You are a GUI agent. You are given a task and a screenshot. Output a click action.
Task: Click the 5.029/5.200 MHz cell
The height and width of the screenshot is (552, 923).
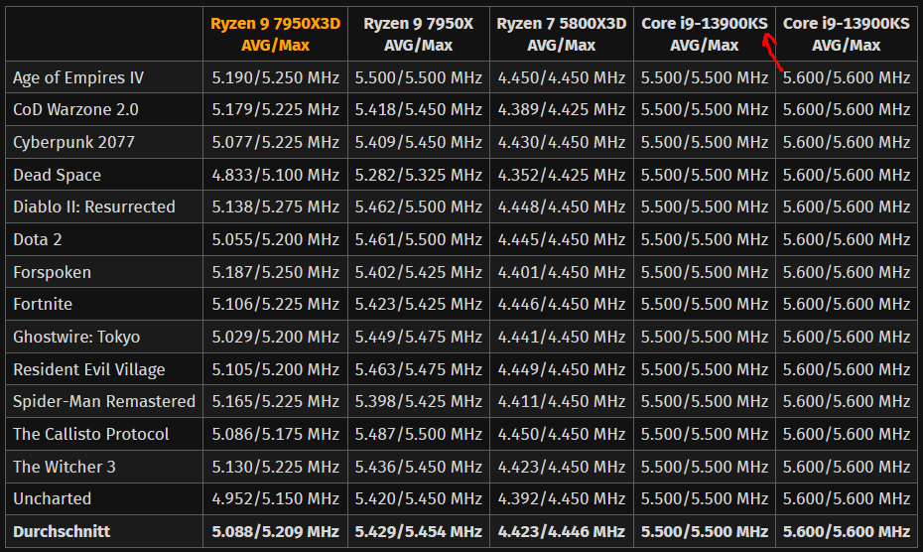[276, 337]
